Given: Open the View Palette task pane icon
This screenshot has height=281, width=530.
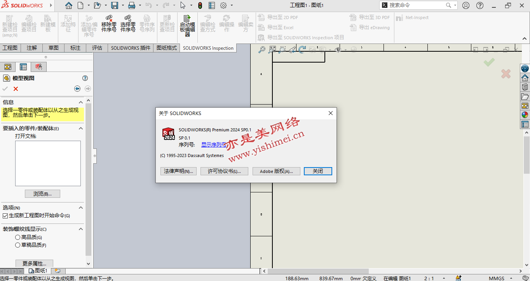Looking at the screenshot, I should pyautogui.click(x=525, y=106).
